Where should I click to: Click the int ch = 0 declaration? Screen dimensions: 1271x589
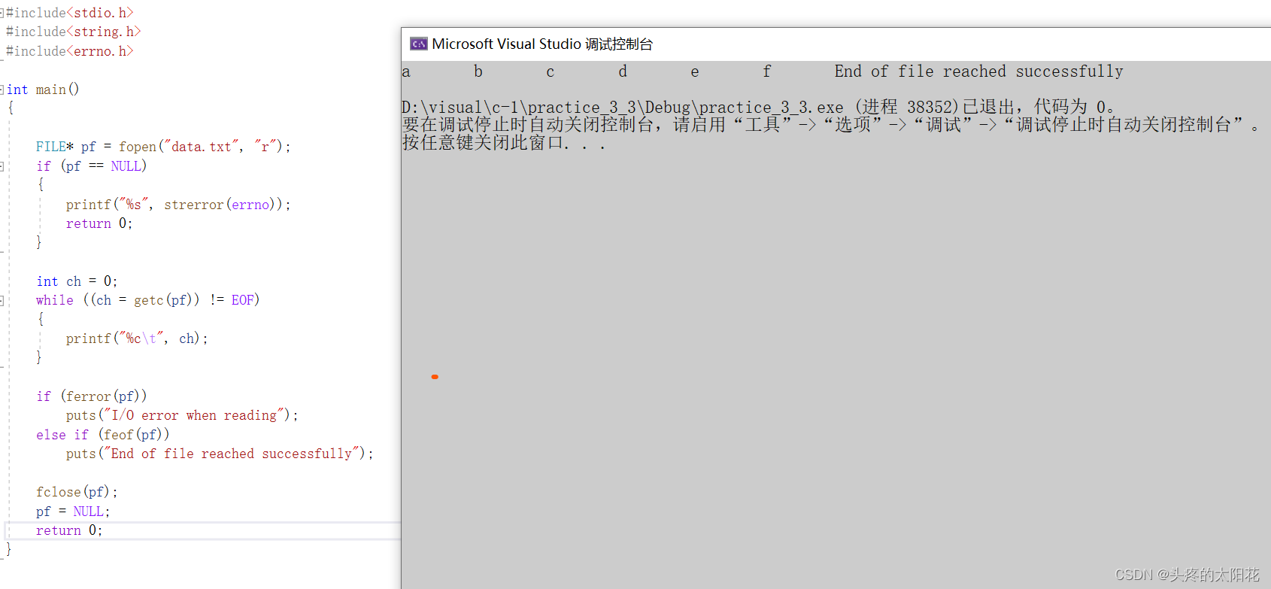(77, 281)
